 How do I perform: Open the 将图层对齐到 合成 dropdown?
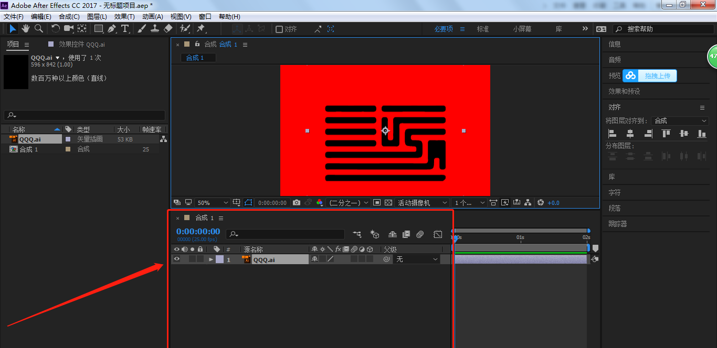pyautogui.click(x=680, y=121)
